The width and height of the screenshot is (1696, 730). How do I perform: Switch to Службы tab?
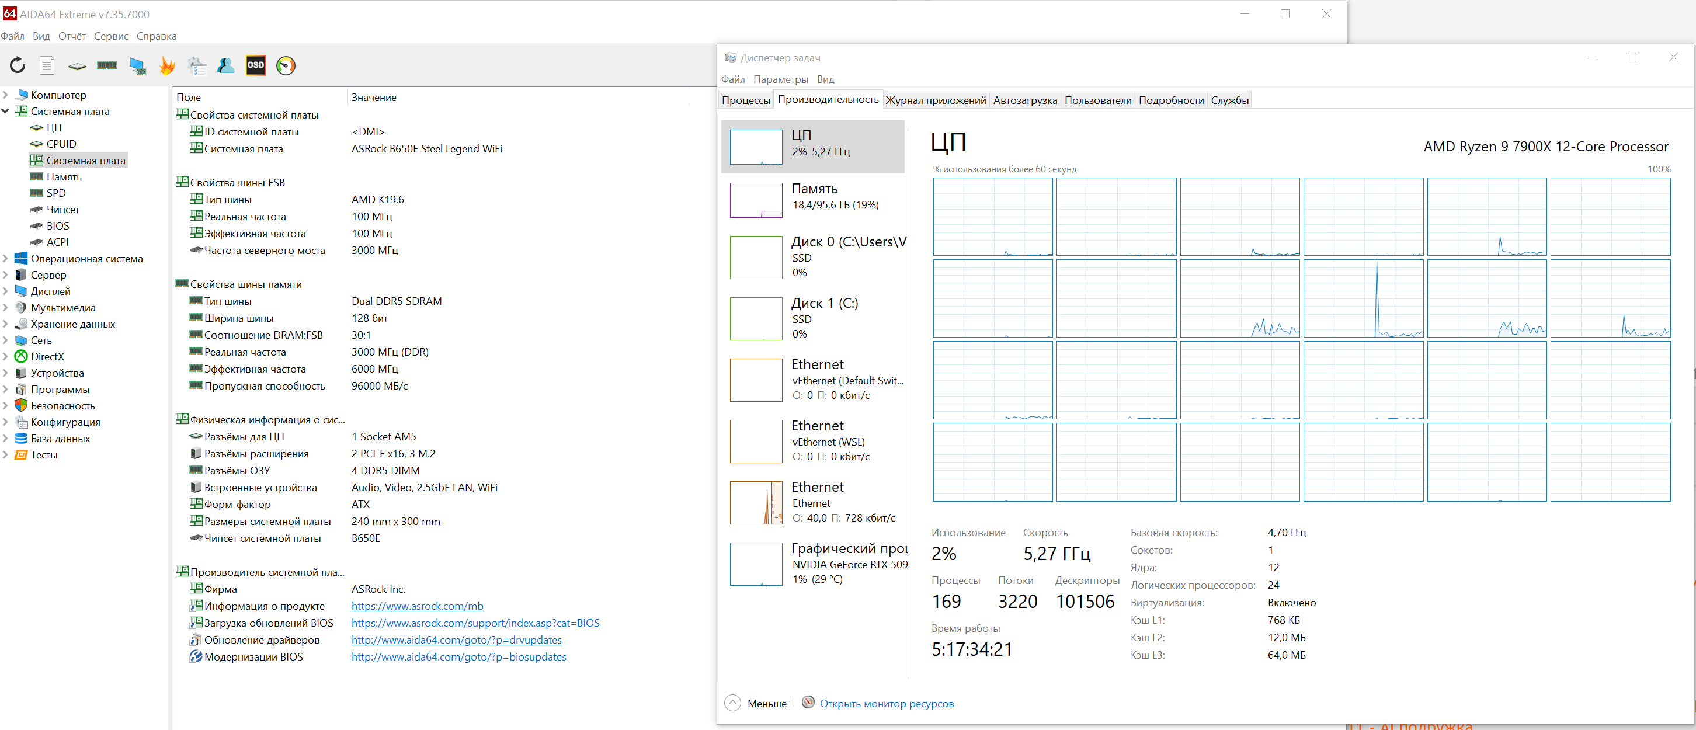(1229, 100)
